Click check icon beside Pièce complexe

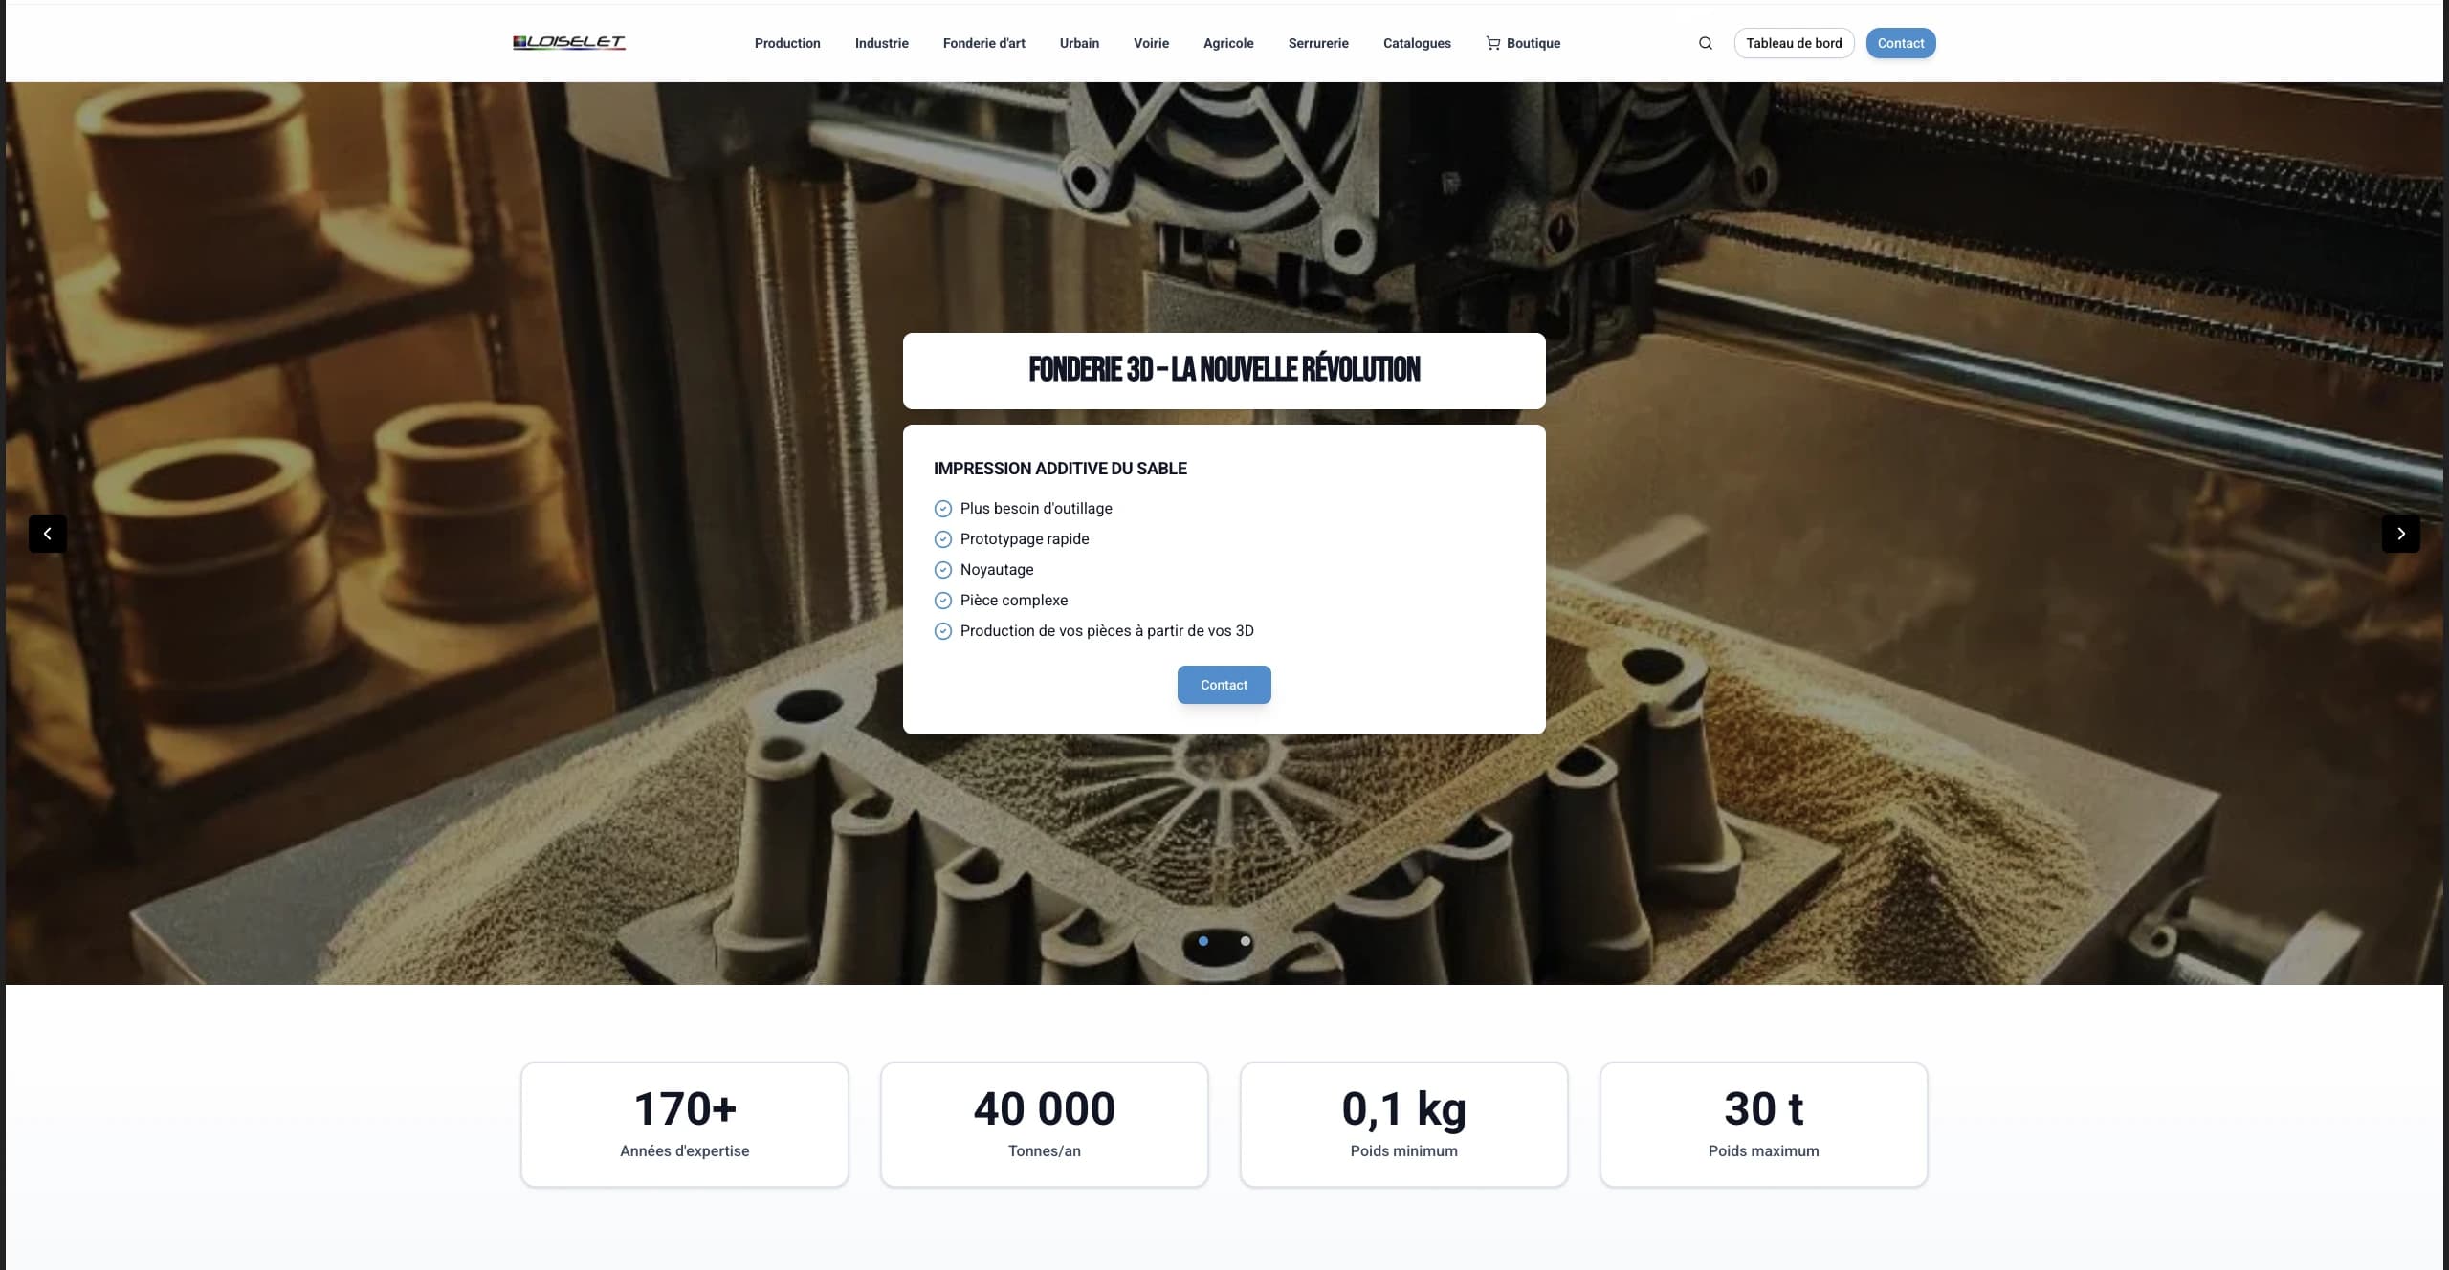click(x=942, y=601)
